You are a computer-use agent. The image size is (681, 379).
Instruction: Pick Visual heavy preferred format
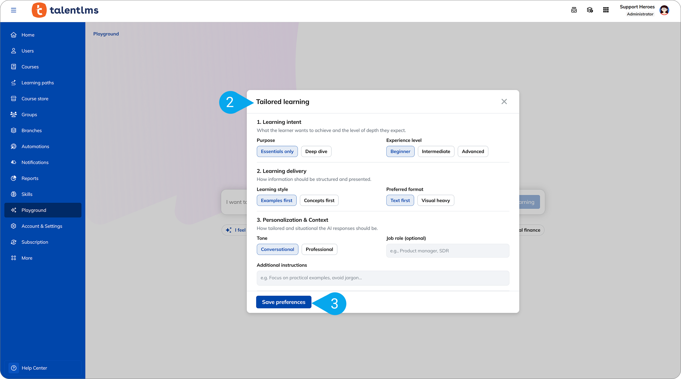click(436, 200)
